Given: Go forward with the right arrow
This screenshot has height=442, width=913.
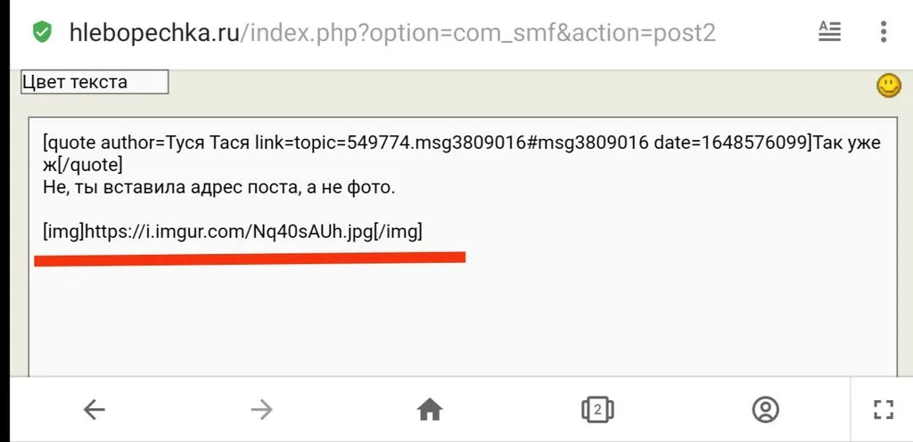Looking at the screenshot, I should coord(261,409).
